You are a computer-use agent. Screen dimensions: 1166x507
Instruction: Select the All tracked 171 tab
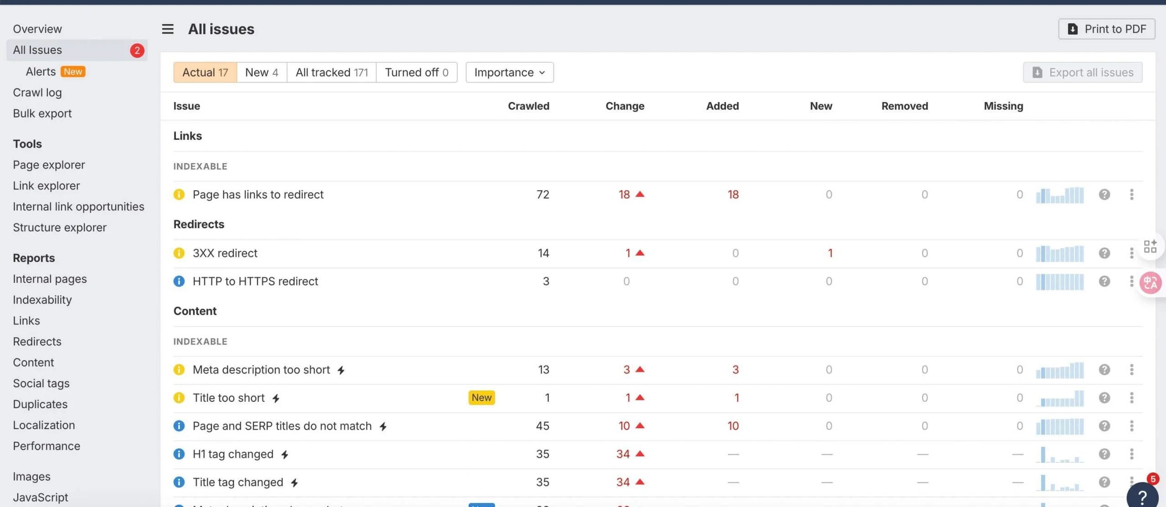331,72
